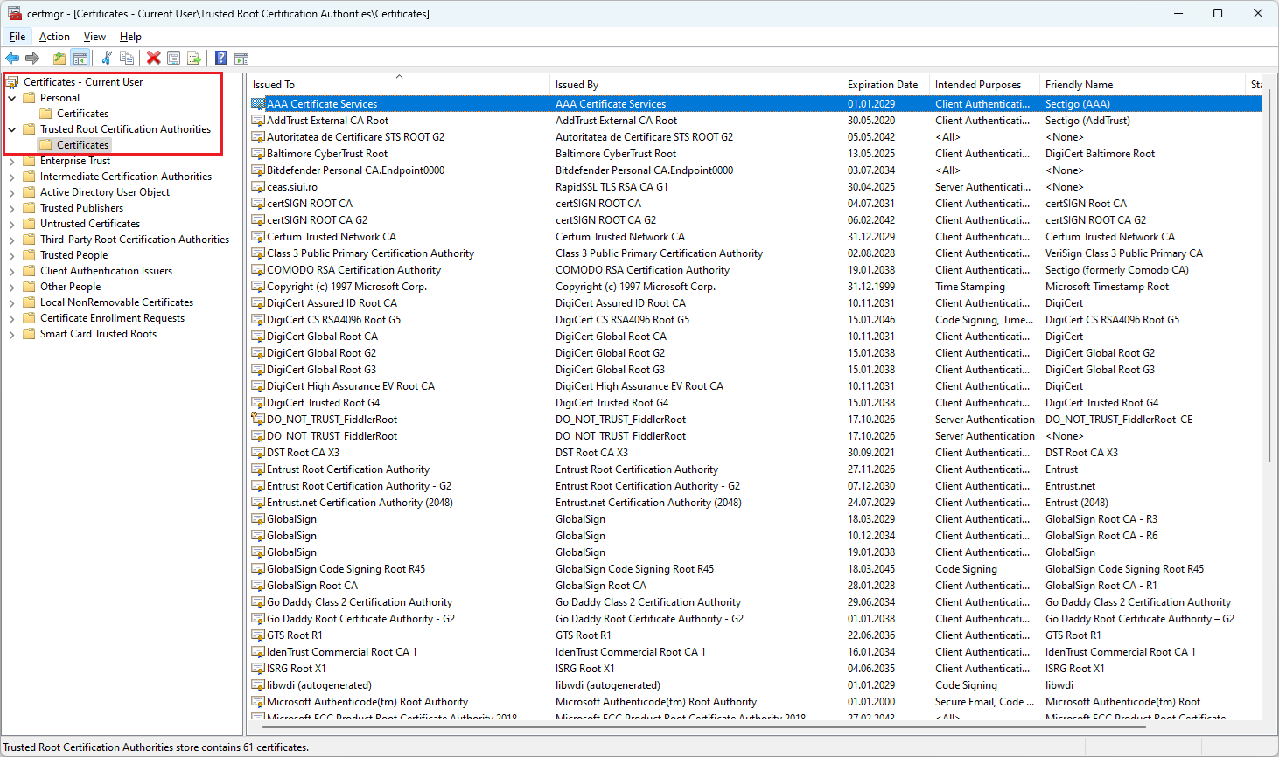
Task: Click the red Delete X icon
Action: coord(154,59)
